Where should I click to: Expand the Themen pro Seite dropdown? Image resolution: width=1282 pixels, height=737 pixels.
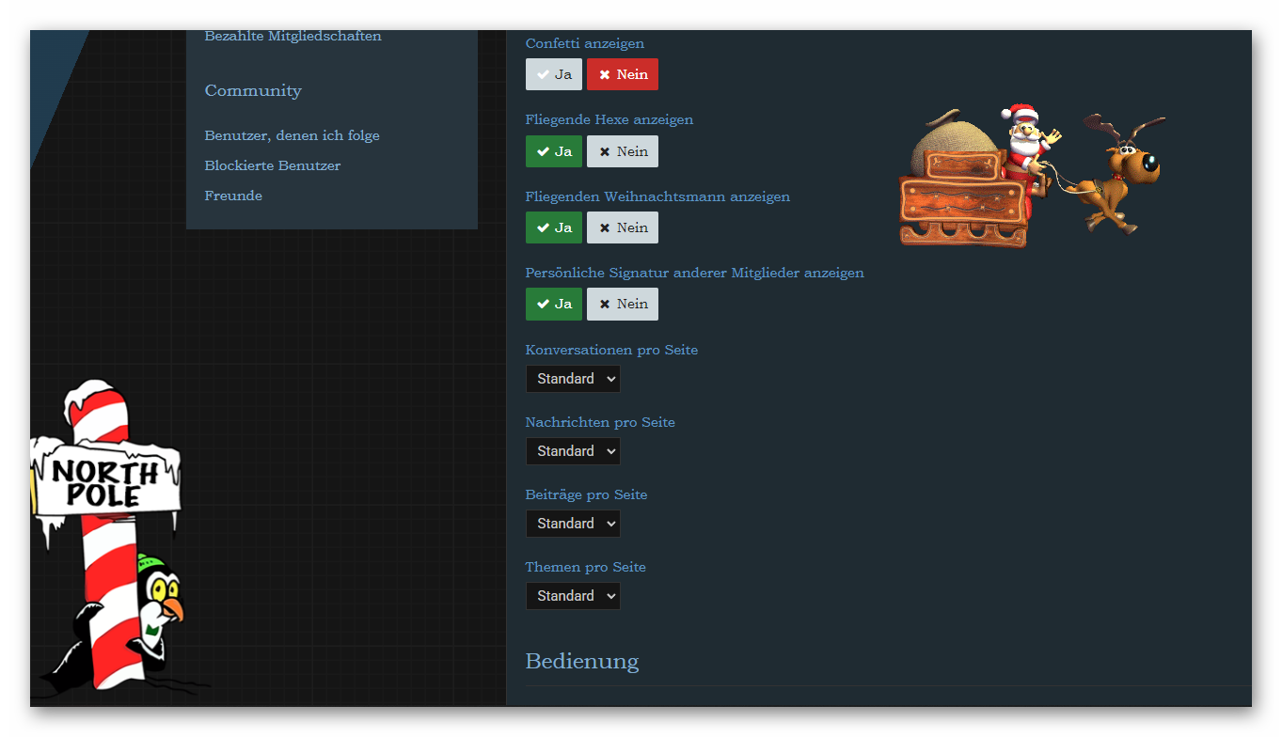pos(573,596)
